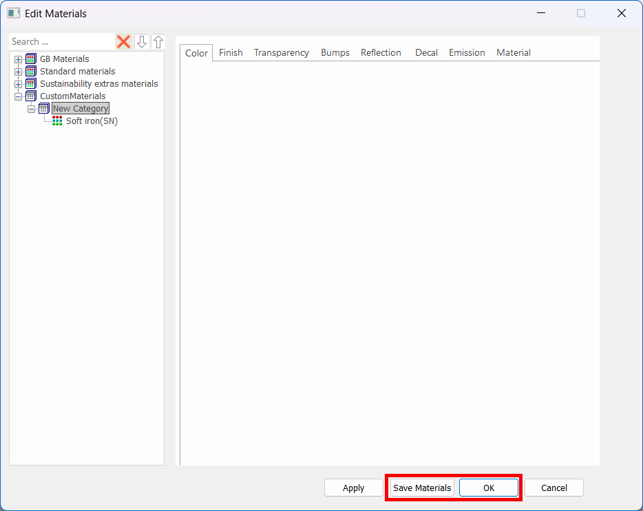The height and width of the screenshot is (511, 643).
Task: Click the up arrow search-previous icon
Action: (158, 41)
